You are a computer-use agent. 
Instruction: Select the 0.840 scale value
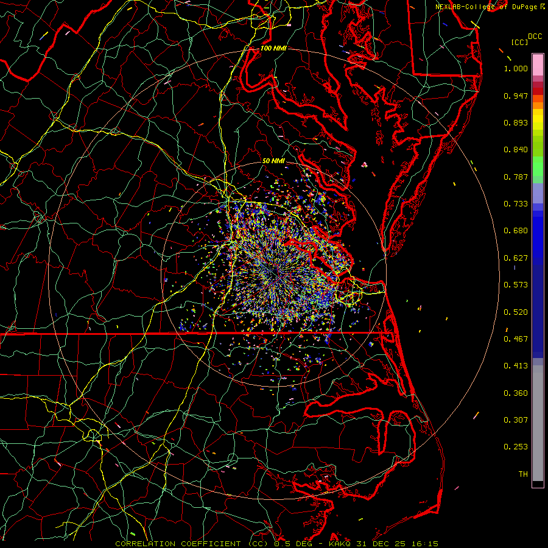click(x=516, y=150)
